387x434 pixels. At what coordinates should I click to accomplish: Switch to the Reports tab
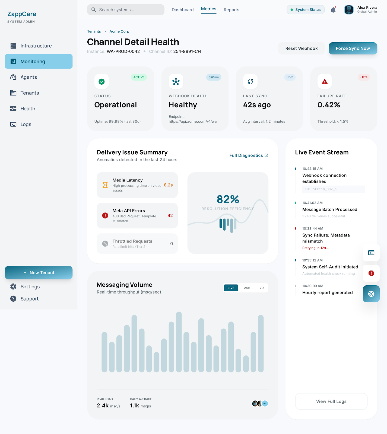[x=231, y=10]
